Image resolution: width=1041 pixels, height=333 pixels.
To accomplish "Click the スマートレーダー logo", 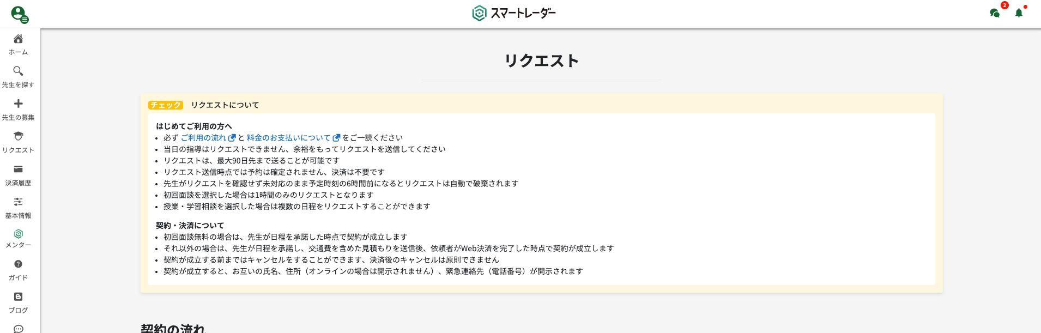I will click(x=514, y=13).
